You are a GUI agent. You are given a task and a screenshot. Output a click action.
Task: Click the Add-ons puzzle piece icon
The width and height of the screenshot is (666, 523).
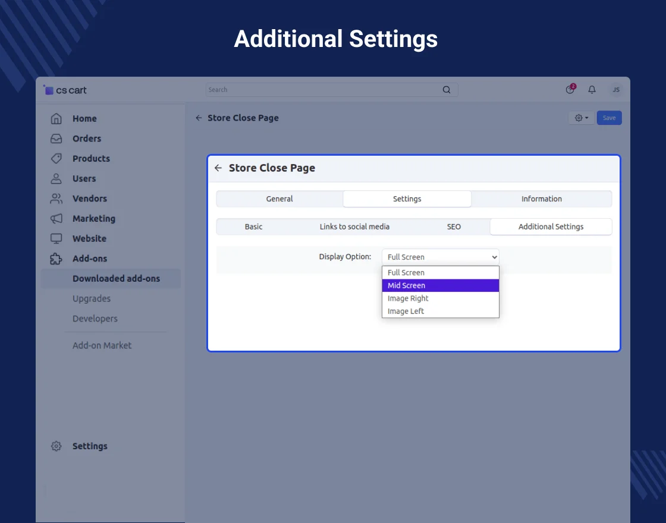pyautogui.click(x=56, y=259)
